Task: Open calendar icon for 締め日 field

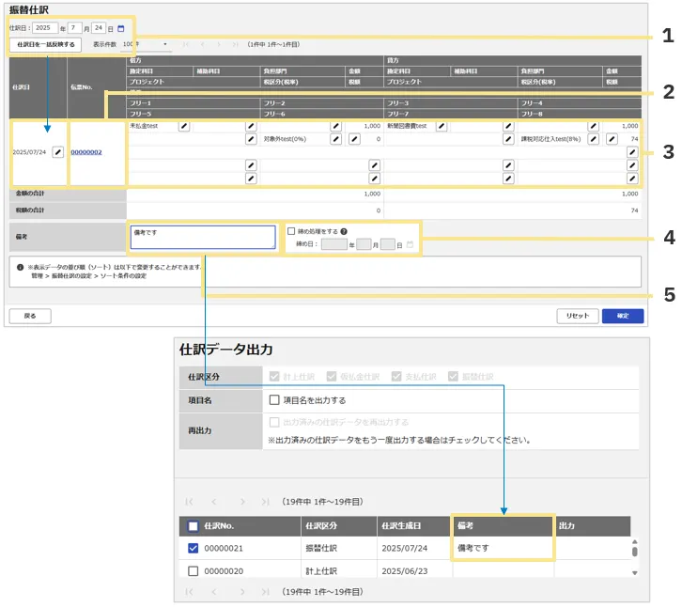Action: [410, 244]
